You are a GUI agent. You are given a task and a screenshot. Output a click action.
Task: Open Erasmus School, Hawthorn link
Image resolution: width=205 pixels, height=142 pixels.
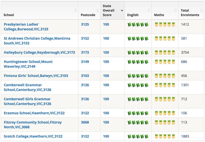coord(34,113)
